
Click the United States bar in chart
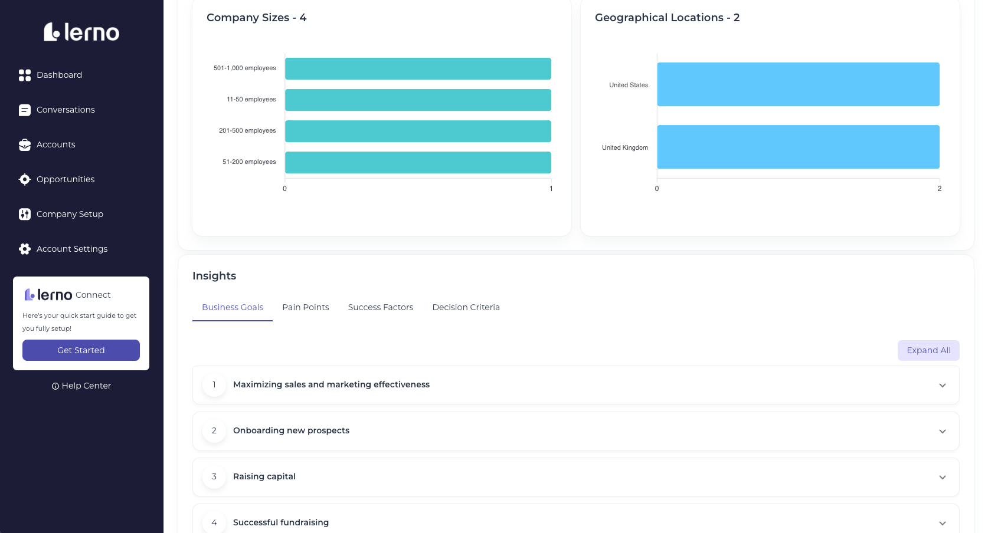point(798,84)
